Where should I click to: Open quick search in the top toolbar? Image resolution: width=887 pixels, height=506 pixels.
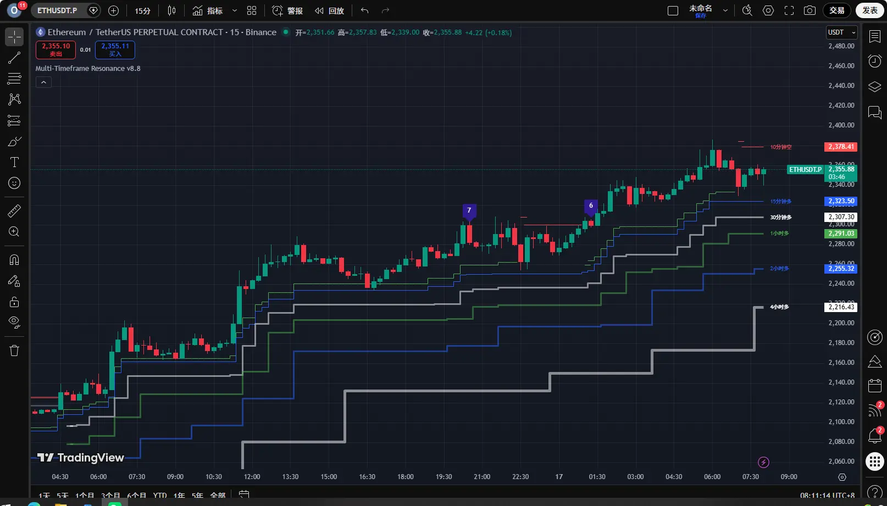[x=747, y=10]
